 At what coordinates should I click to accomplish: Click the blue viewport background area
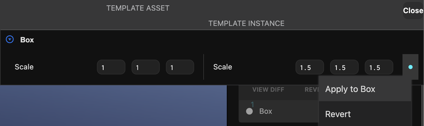[x=113, y=106]
